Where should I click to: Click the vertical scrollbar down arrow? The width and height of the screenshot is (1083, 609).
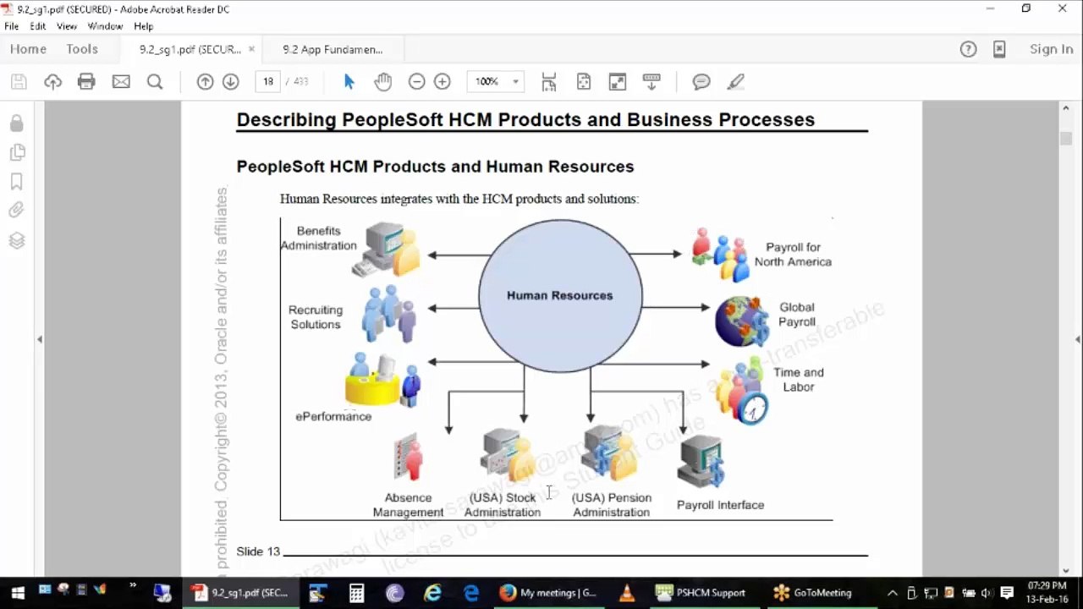tap(1065, 570)
